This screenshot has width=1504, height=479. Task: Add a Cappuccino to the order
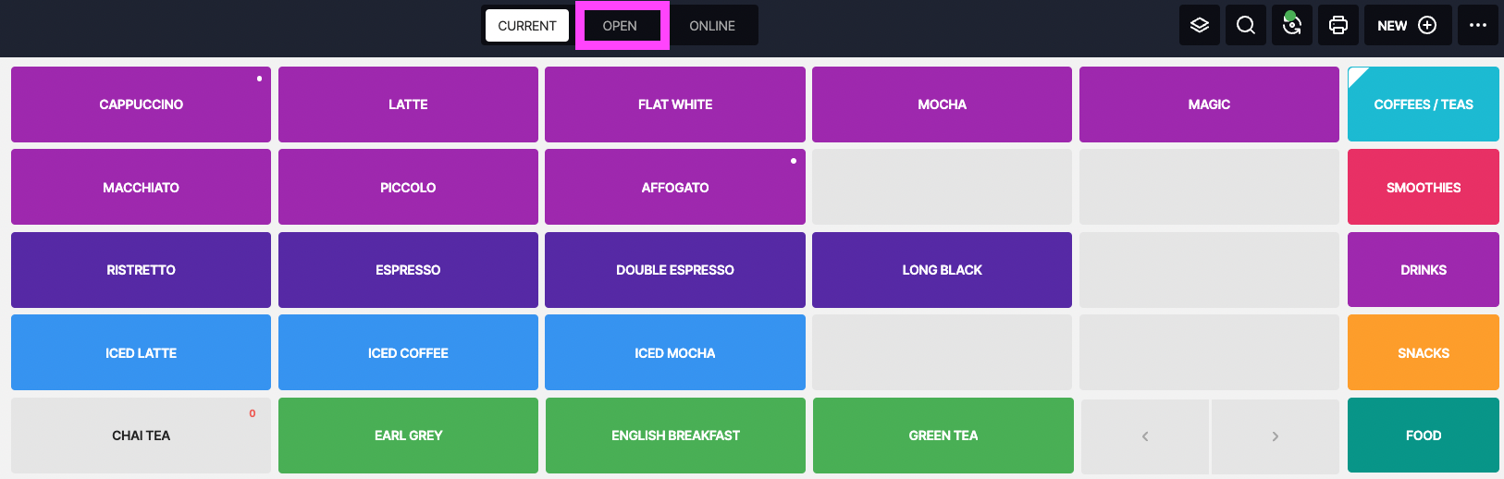click(141, 104)
